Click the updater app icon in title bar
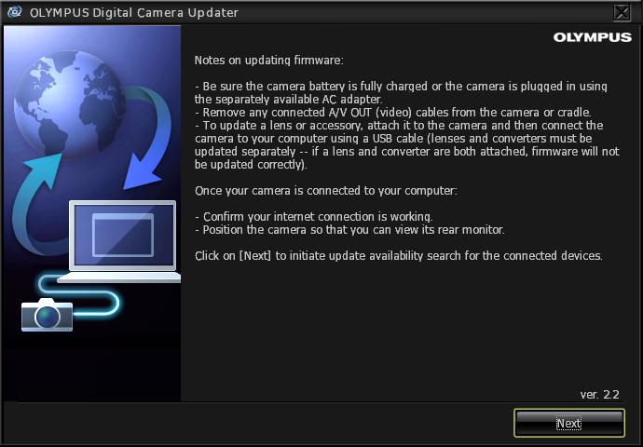The width and height of the screenshot is (643, 447). [15, 12]
